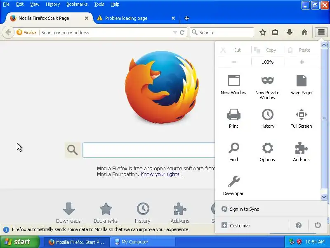Switch to Problem loading page tab
330x248 pixels.
coord(136,18)
